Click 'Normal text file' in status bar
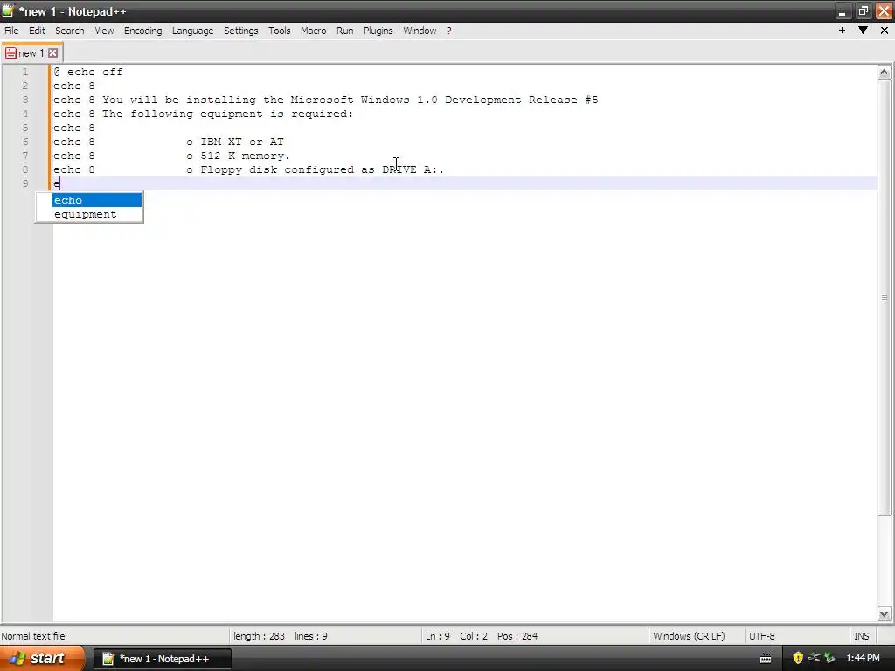 33,636
